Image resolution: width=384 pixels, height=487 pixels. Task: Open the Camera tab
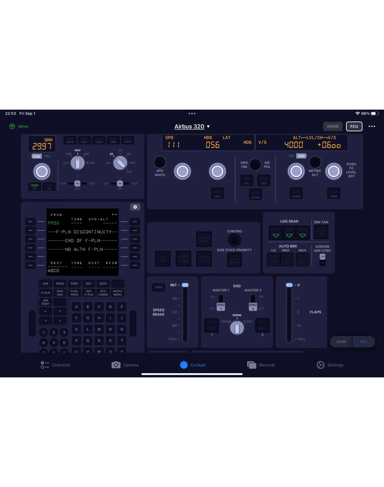(x=125, y=365)
